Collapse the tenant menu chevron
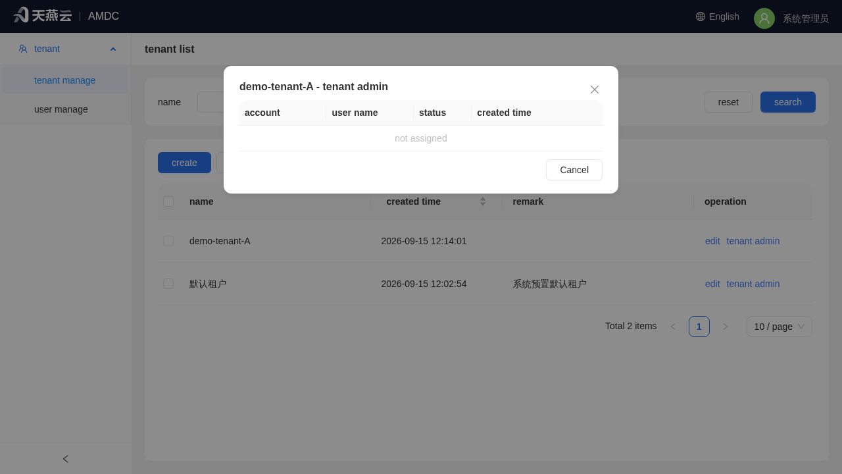Image resolution: width=842 pixels, height=474 pixels. [113, 49]
